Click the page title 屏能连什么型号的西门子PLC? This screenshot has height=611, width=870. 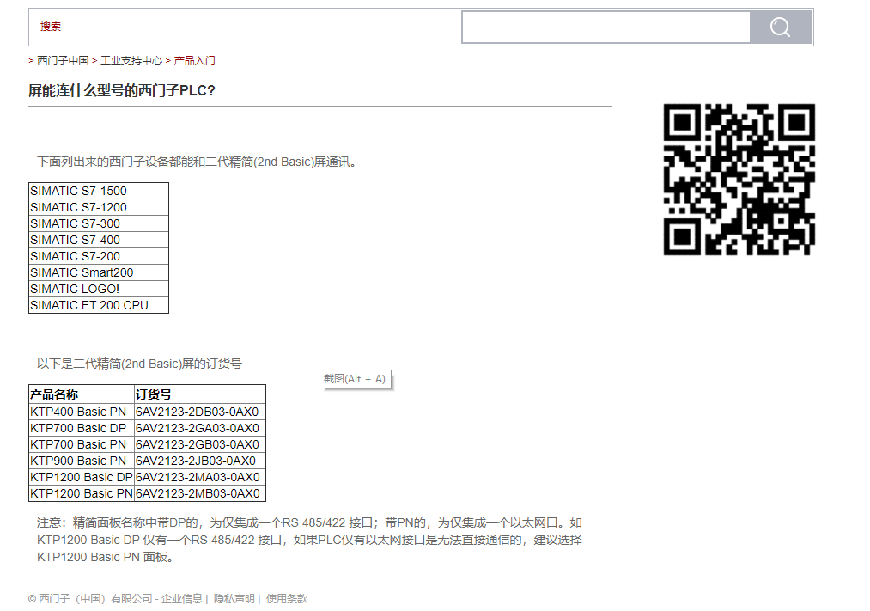click(122, 90)
